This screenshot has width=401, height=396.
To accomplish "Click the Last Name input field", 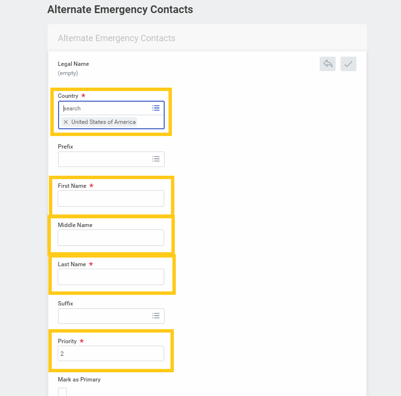I will pos(110,276).
